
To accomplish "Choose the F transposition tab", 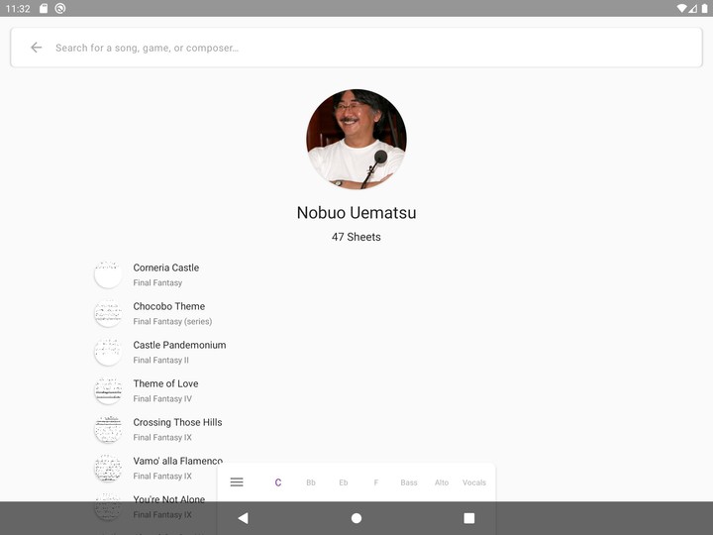I will (376, 482).
